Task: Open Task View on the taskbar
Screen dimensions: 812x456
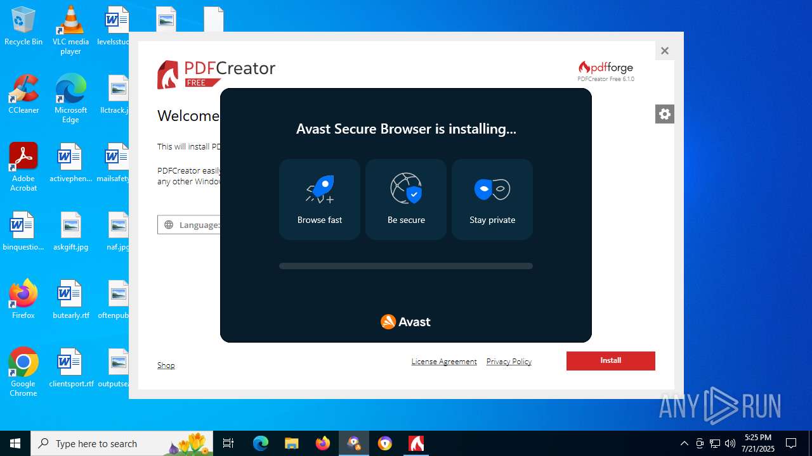Action: point(228,443)
